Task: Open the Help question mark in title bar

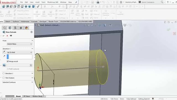Action: 168,2
